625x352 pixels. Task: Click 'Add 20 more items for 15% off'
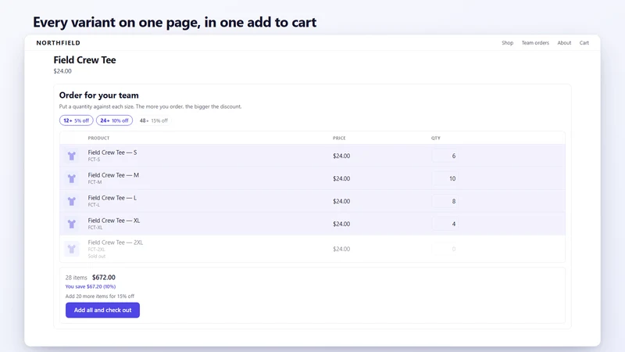100,296
